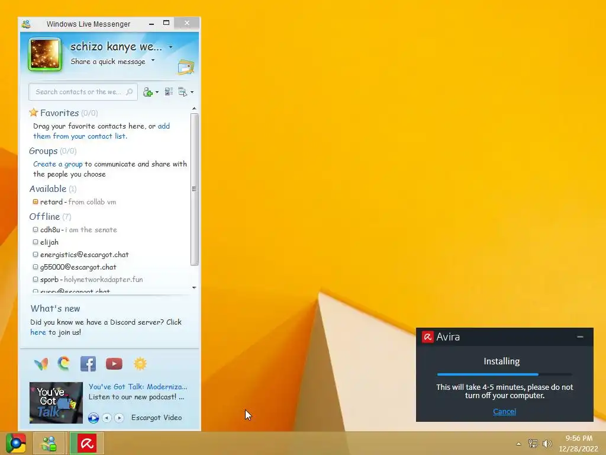
Task: Select contact g55000@escargot.chat
Action: [78, 267]
